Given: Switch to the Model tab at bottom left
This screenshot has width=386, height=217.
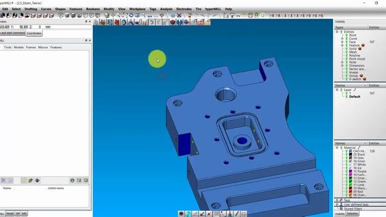Looking at the screenshot, I should click(x=10, y=213).
